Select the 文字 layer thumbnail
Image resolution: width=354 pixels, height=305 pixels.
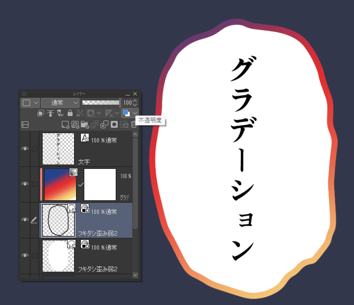[58, 149]
